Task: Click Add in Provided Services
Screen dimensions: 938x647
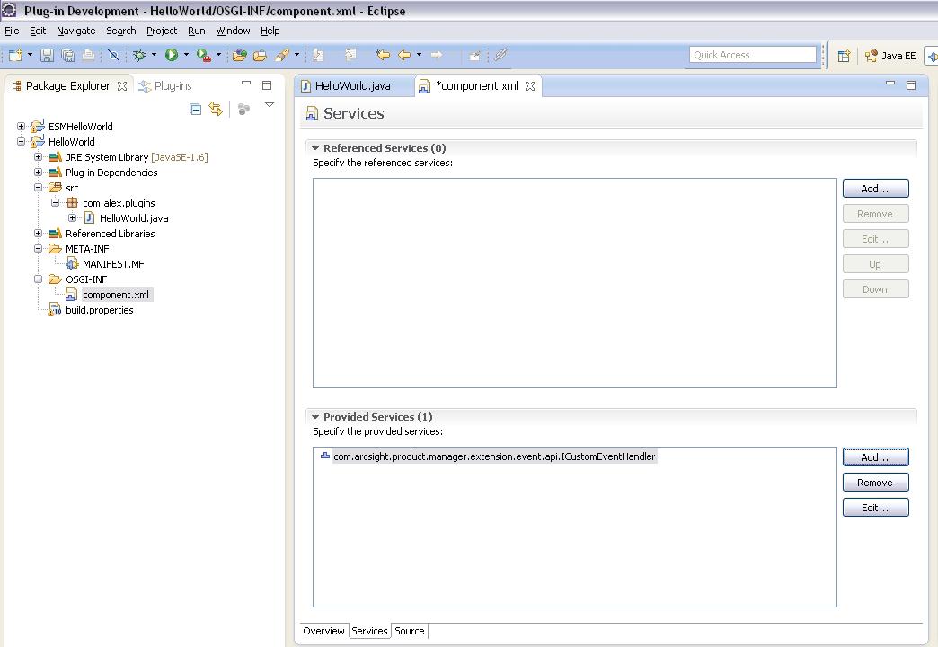Action: 875,457
